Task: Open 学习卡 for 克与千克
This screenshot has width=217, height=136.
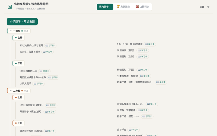Action: 133,130
